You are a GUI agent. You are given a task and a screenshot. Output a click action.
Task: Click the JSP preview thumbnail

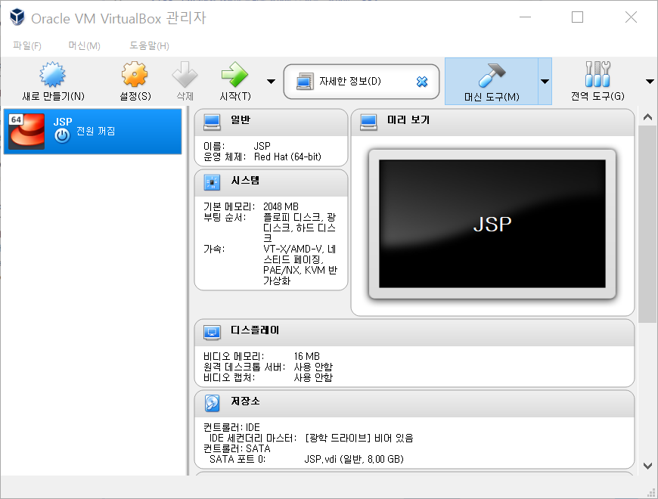(492, 224)
